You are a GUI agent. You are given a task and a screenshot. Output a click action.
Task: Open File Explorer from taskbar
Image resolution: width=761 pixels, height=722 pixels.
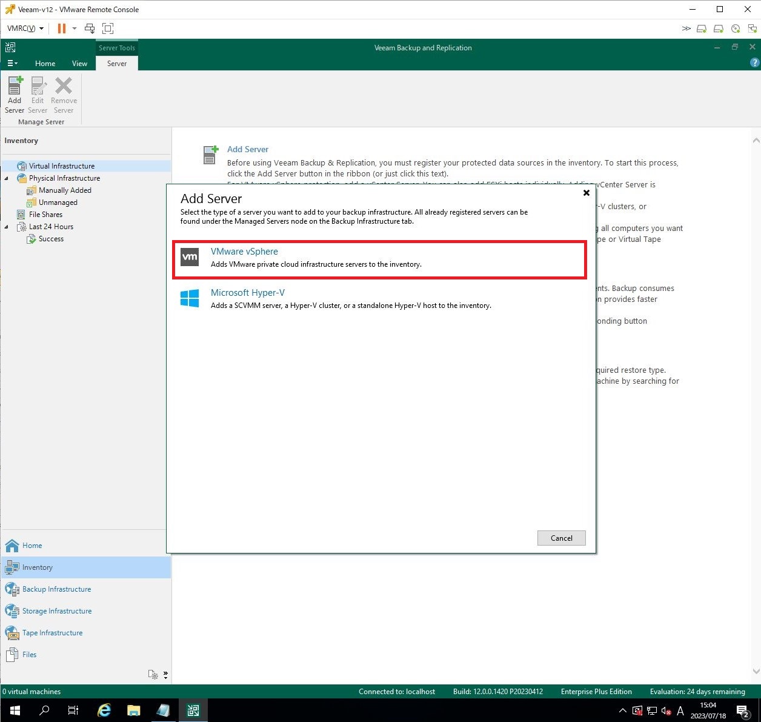pos(134,710)
